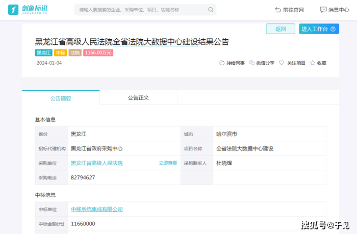Screen dimensions: 357x234
Task: Click the 法院 category tag
Action: 75,53
